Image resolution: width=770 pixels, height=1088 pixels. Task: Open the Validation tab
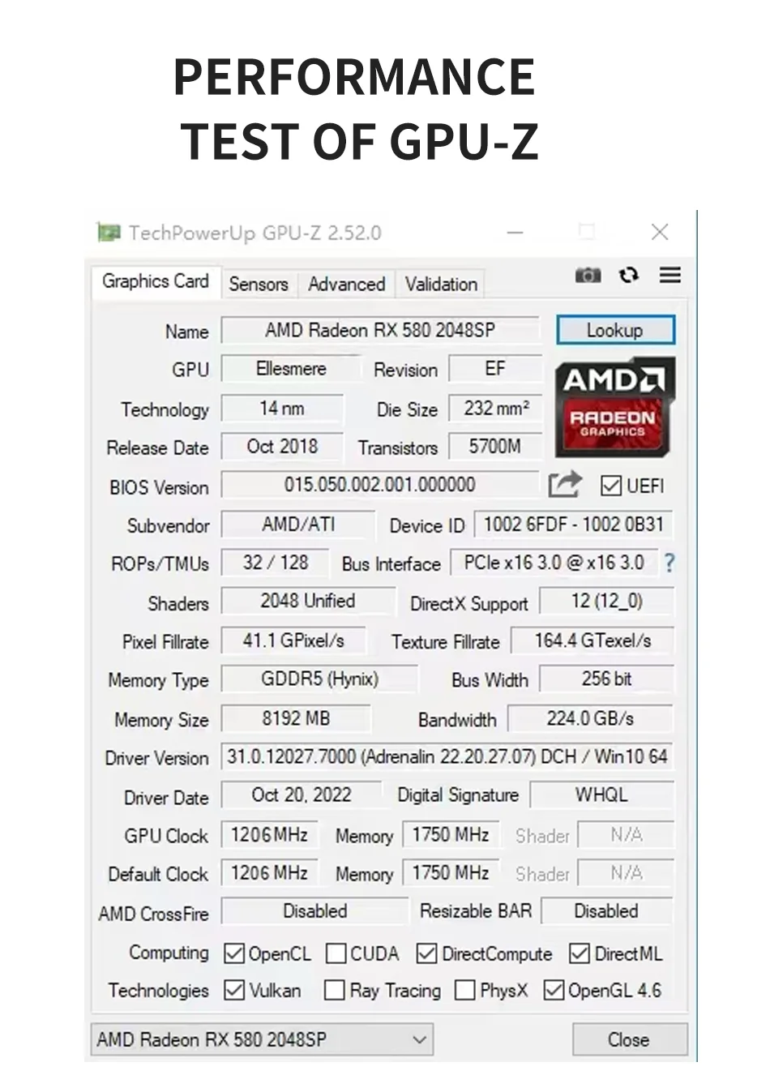[441, 284]
